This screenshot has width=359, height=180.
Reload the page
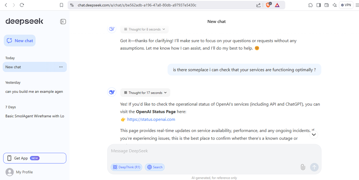pos(22,5)
